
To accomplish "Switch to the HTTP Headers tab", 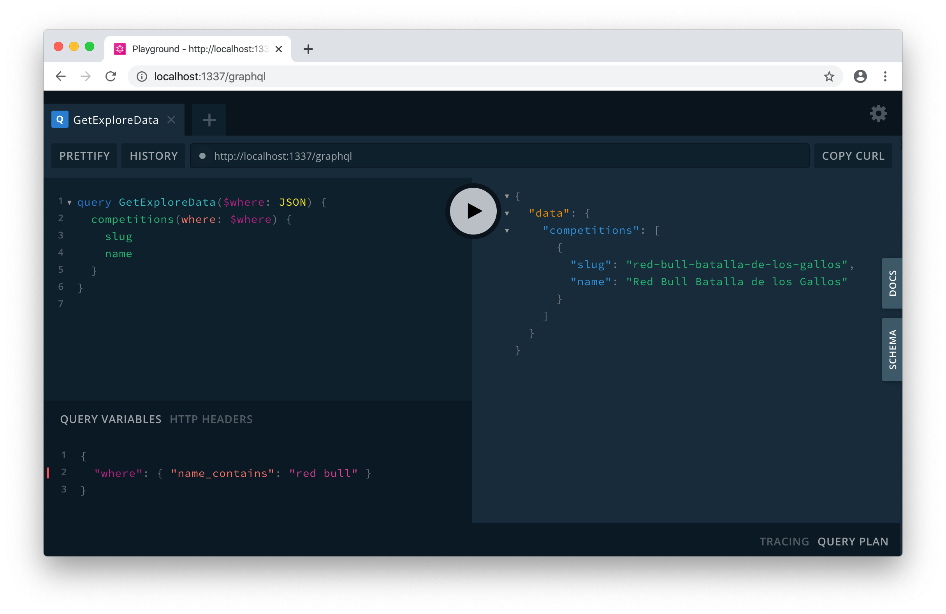I will point(211,419).
